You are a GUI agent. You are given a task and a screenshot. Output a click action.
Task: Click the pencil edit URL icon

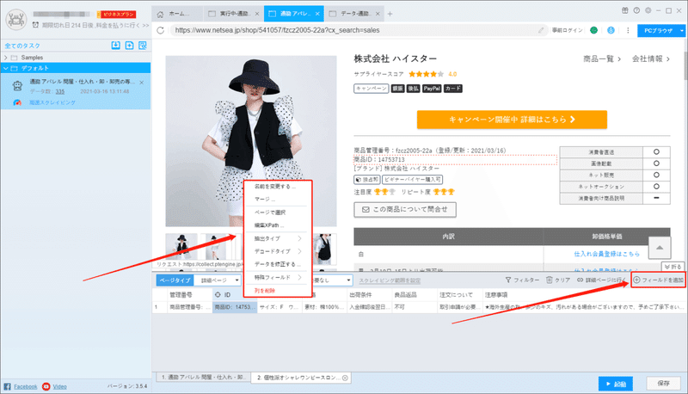[541, 30]
